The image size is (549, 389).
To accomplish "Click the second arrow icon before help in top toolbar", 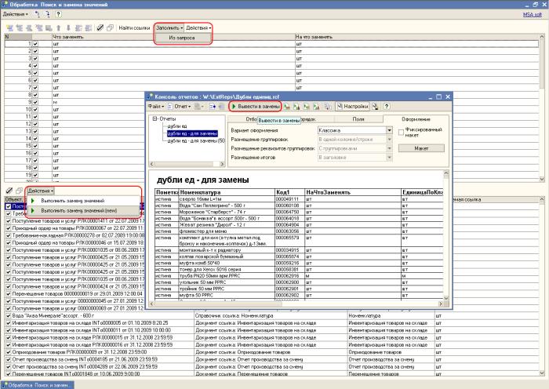I will click(x=48, y=14).
